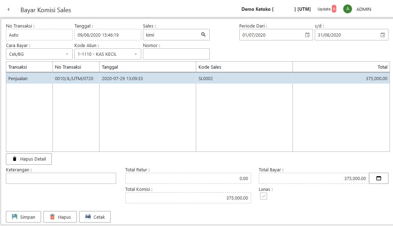Click the Transaksi column header
Screen dimensions: 393x226
coord(29,67)
